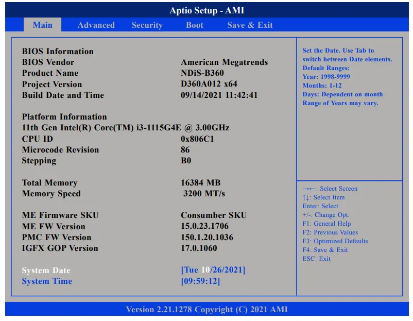Click the date value Tue 10/26/2021

(213, 270)
